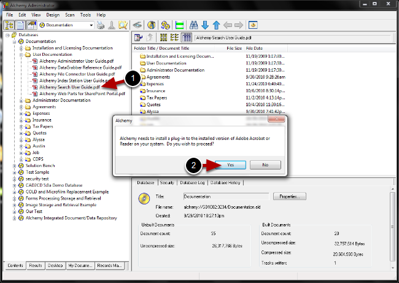Viewport: 399px width, 283px height.
Task: Switch to the Security tab
Action: point(167,182)
